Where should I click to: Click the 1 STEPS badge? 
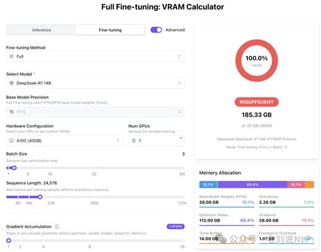click(x=175, y=226)
